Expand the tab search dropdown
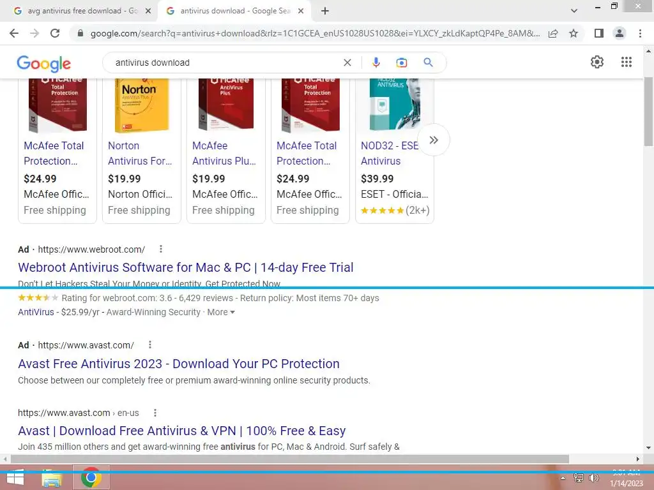 574,11
